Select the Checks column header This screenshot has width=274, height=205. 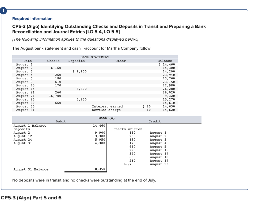point(53,61)
